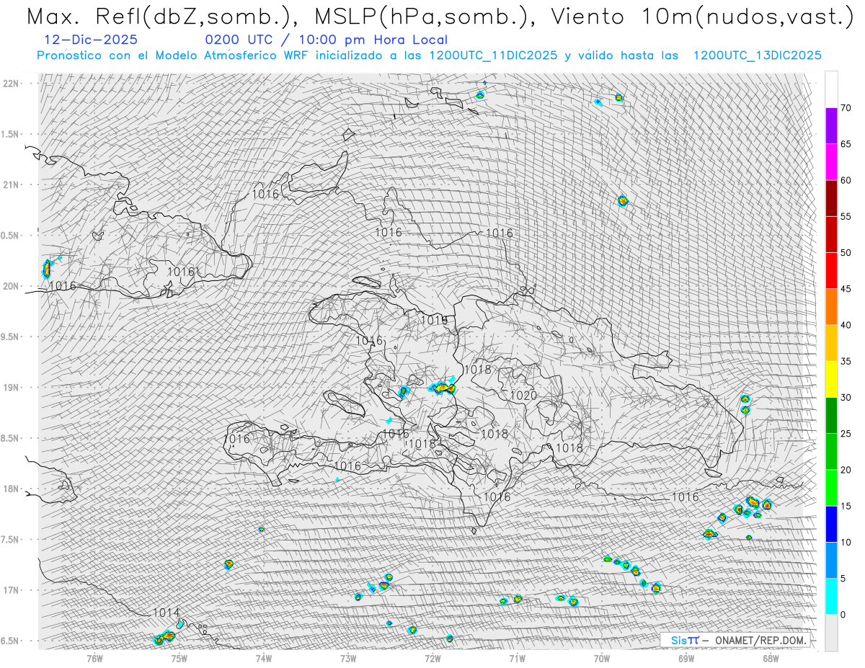Select the orange 40-45 dBZ legend segment
Viewport: 865px width, 668px height.
pyautogui.click(x=831, y=306)
